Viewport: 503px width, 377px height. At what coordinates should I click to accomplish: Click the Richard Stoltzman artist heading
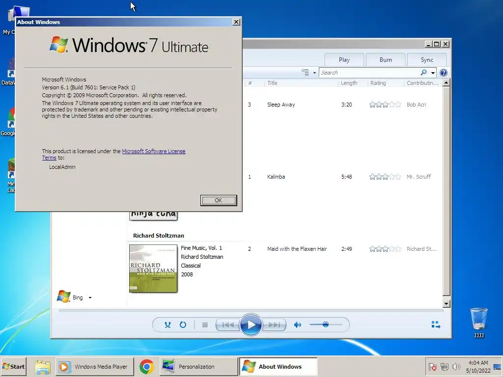pos(159,236)
